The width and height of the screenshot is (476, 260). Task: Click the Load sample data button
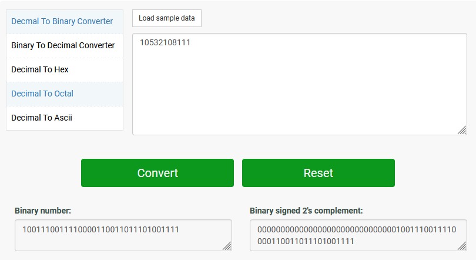click(x=167, y=18)
